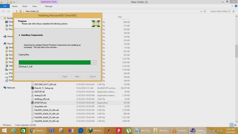Click the file list vertical scrollbar thumb
Viewport: 238px width, 134px height.
[x=237, y=51]
